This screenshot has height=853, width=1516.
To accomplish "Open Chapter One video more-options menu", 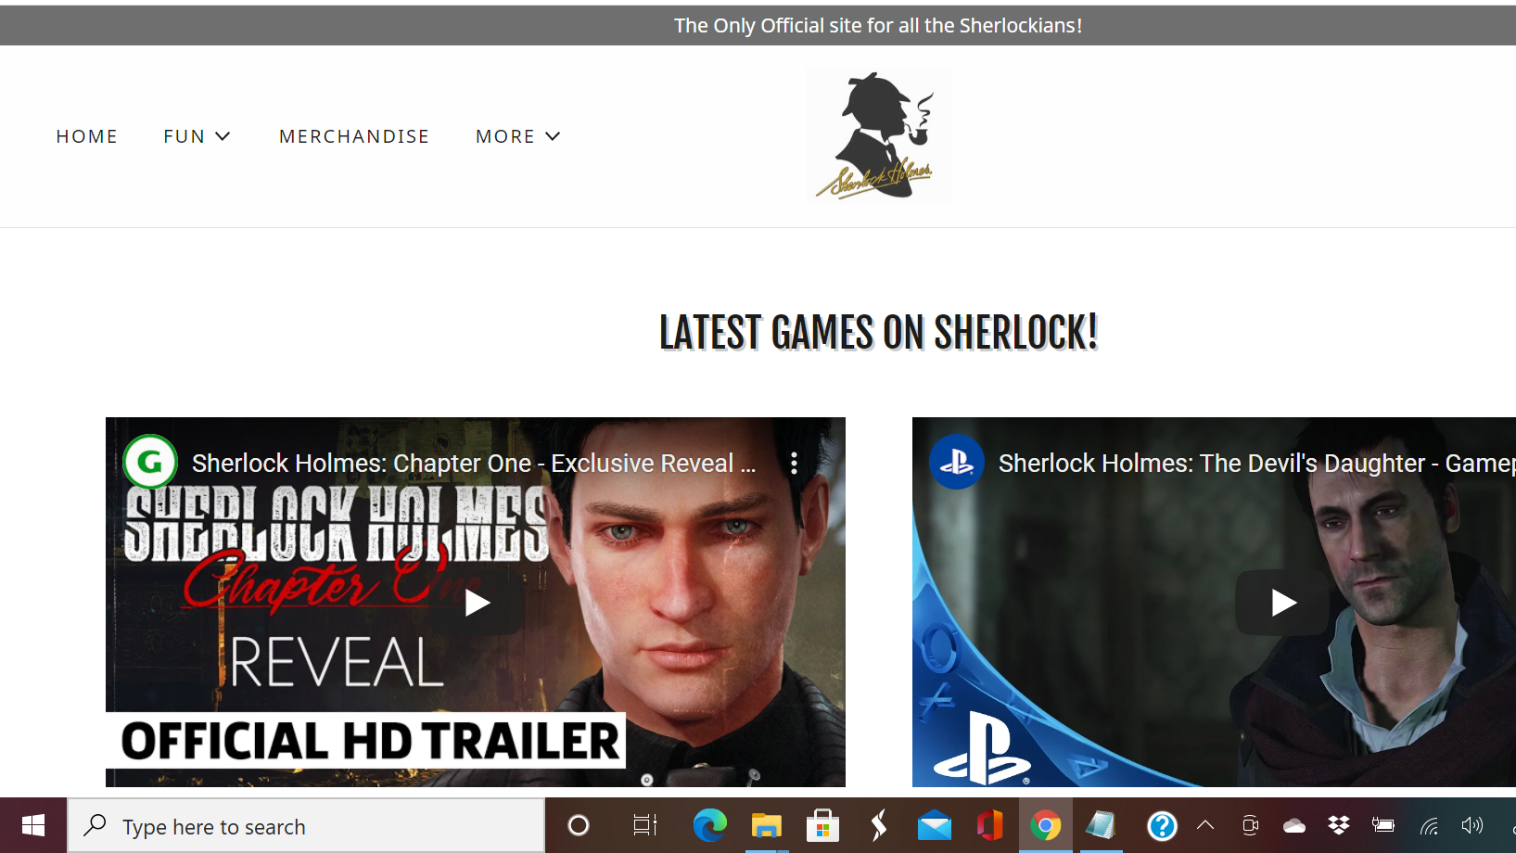I will coord(794,464).
